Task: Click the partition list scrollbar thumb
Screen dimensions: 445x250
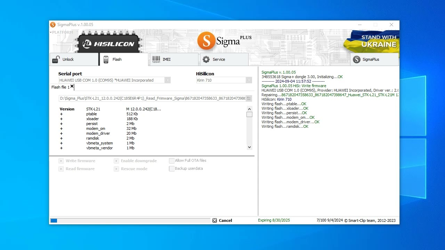Action: 249,115
